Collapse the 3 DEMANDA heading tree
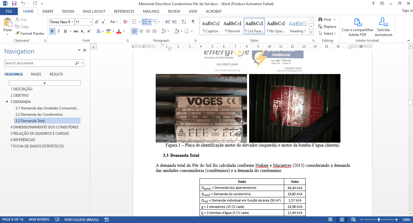 [x=7, y=102]
